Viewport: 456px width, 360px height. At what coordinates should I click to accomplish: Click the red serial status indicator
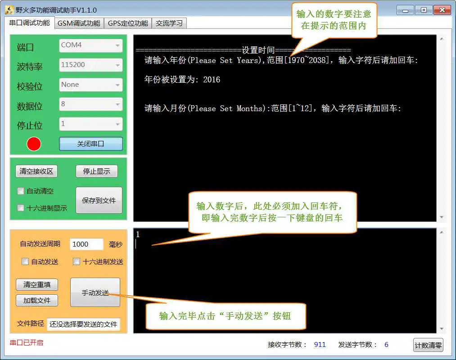pos(34,144)
